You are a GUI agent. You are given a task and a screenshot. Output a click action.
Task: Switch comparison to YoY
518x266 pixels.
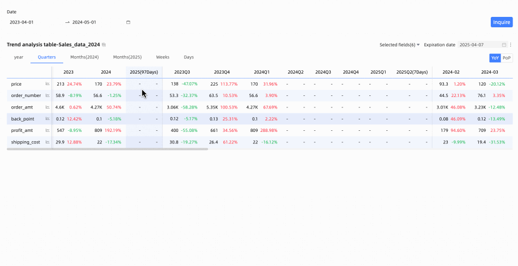[x=495, y=58]
